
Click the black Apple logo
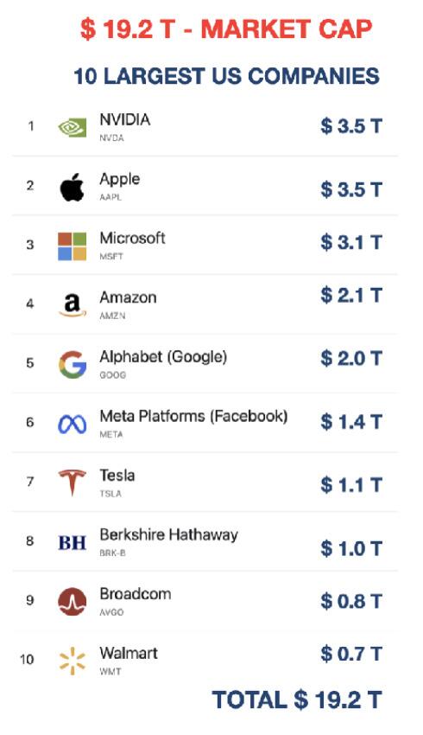tap(72, 187)
